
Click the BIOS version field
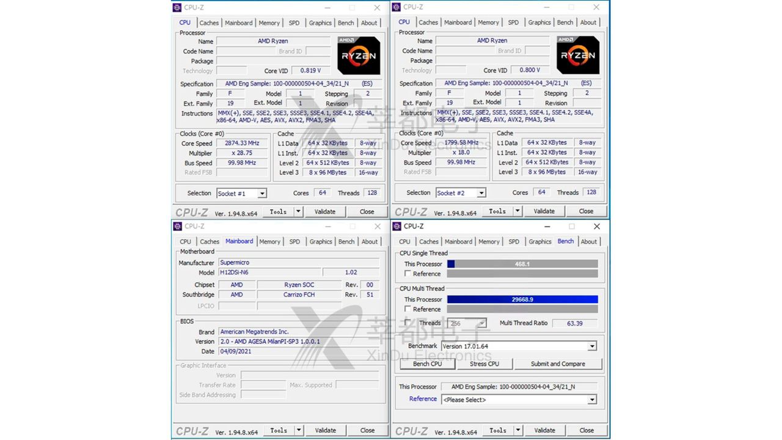coord(298,342)
